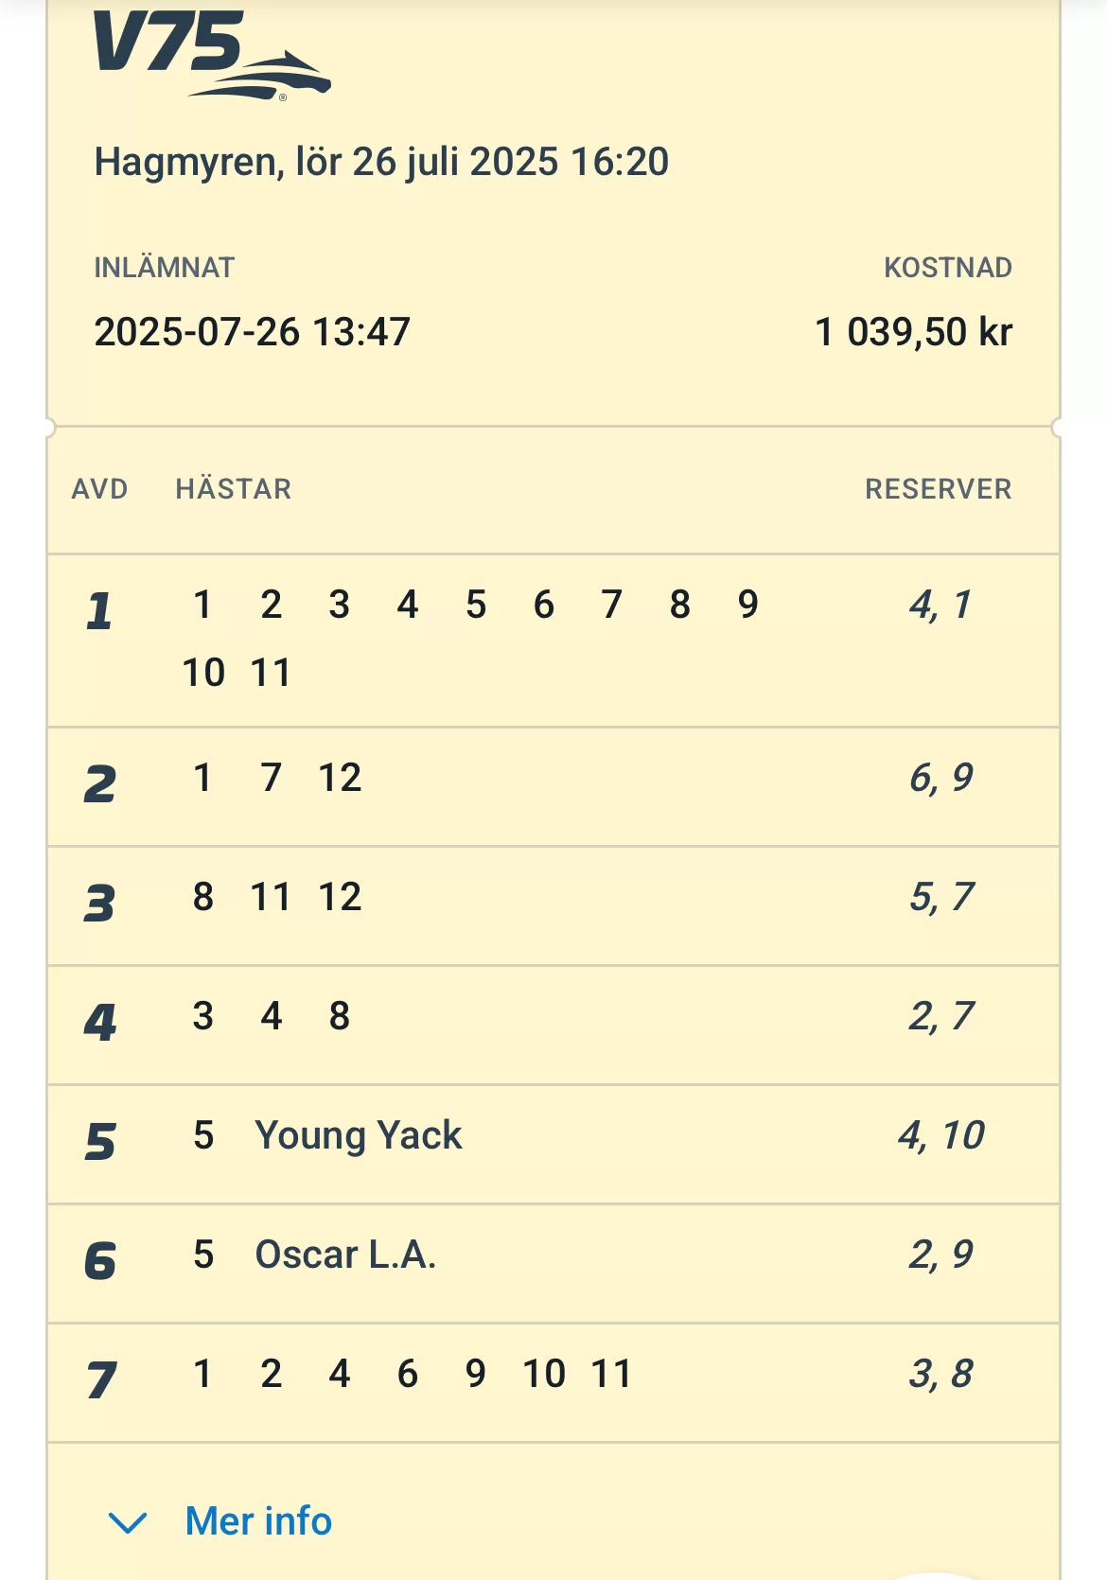Select race number 5 icon

99,1142
